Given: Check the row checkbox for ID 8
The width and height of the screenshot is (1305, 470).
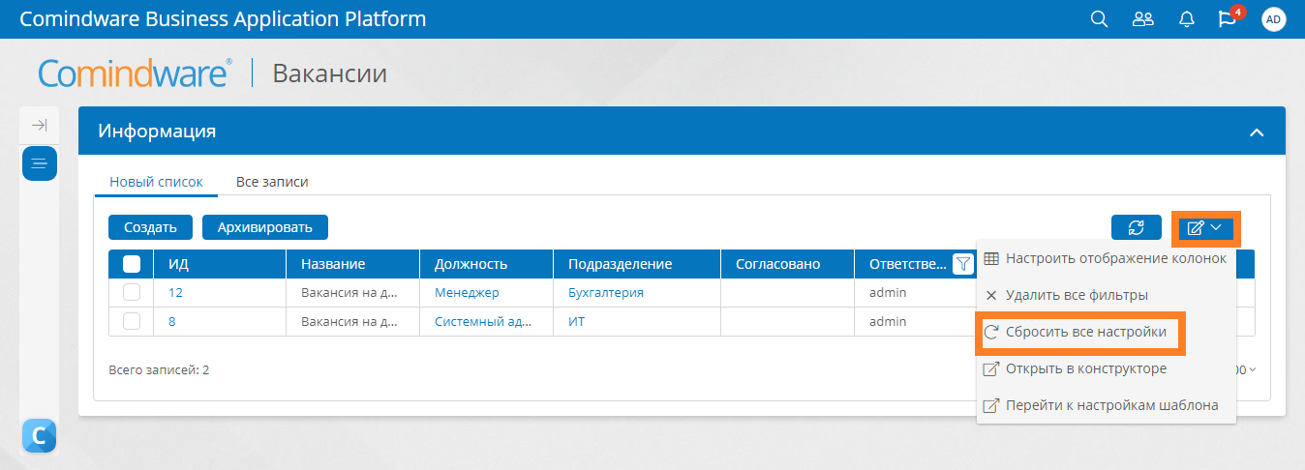Looking at the screenshot, I should pos(132,321).
